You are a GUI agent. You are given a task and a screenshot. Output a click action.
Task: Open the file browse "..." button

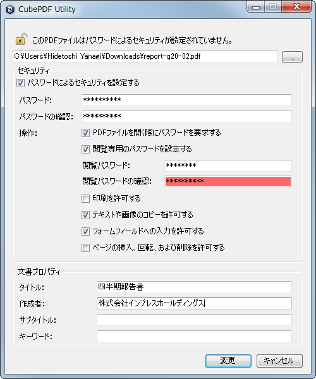coord(292,57)
